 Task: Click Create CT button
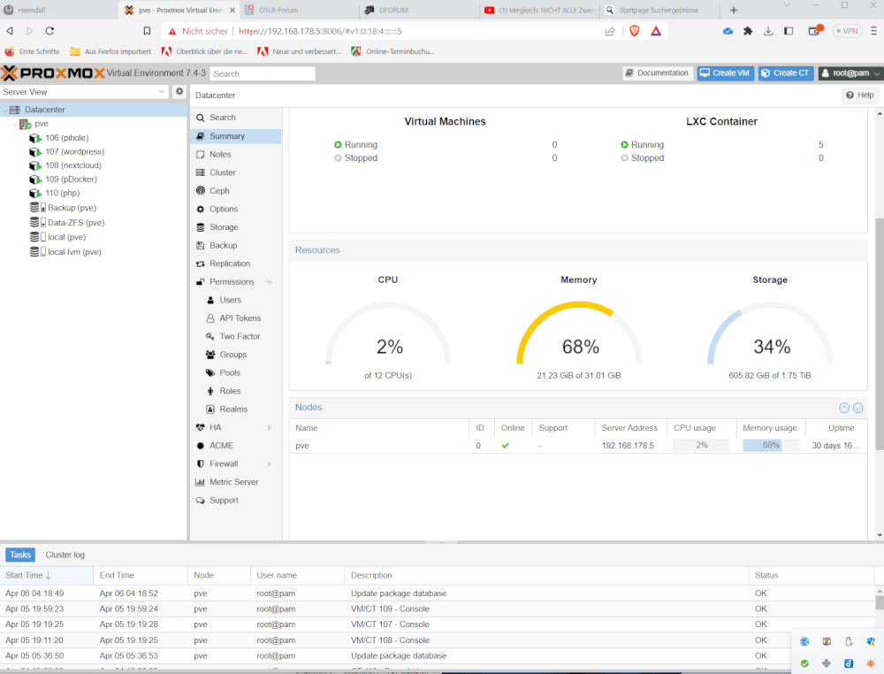tap(785, 73)
